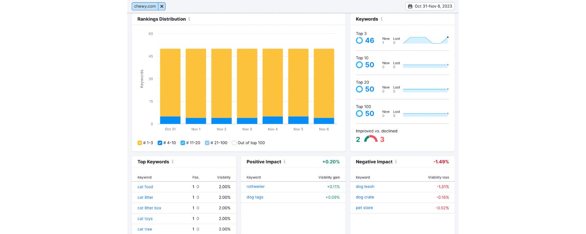This screenshot has width=586, height=234.
Task: Click the "dog leash" keyword link
Action: point(364,186)
